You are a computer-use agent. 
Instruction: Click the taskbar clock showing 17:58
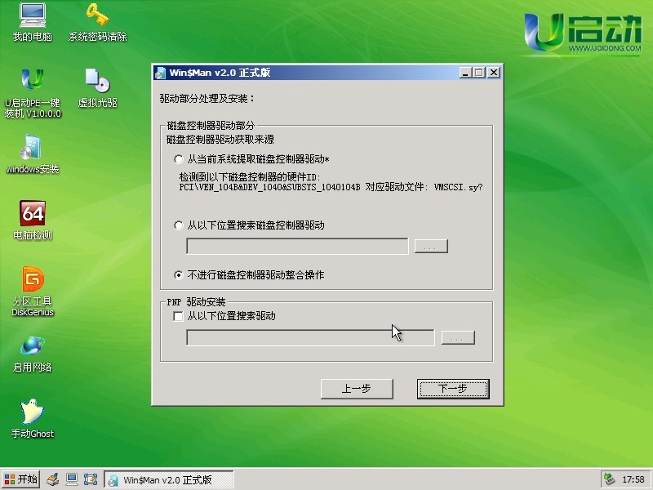click(633, 479)
